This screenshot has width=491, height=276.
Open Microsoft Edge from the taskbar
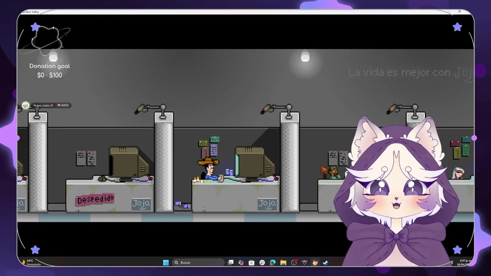pos(273,263)
